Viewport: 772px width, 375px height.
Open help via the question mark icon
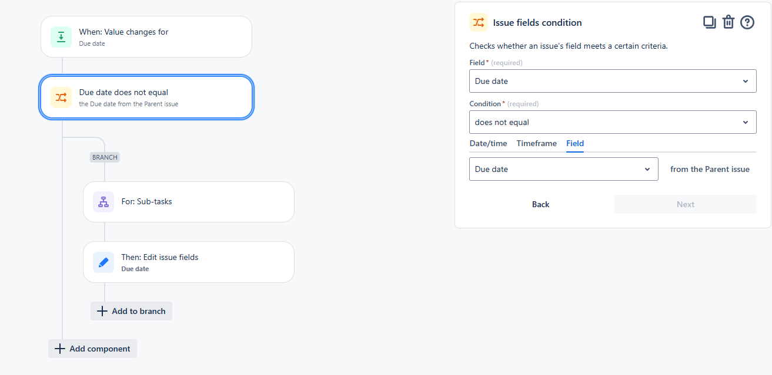(747, 22)
